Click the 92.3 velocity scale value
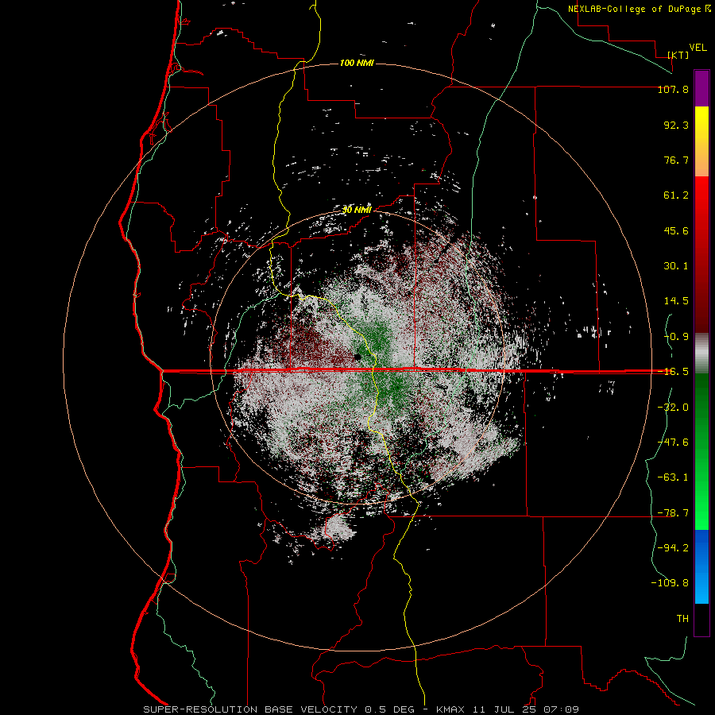Screen dimensions: 715x715 pyautogui.click(x=676, y=125)
